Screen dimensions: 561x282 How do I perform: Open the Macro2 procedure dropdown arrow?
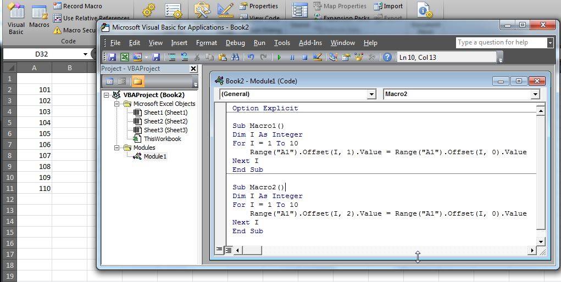click(x=535, y=94)
